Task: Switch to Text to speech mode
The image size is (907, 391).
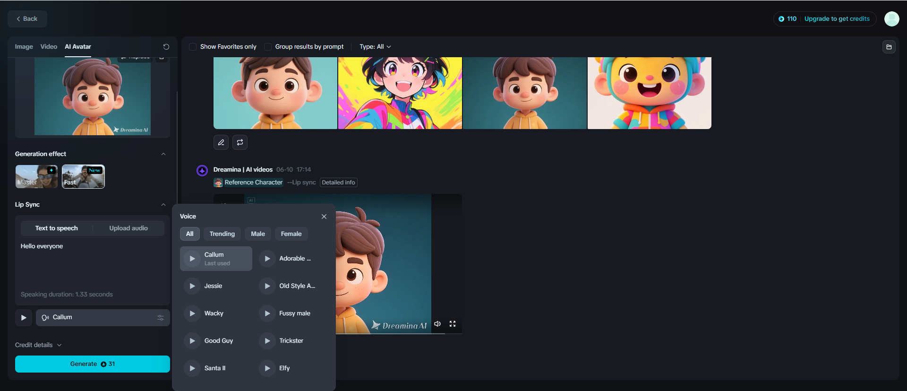Action: 57,228
